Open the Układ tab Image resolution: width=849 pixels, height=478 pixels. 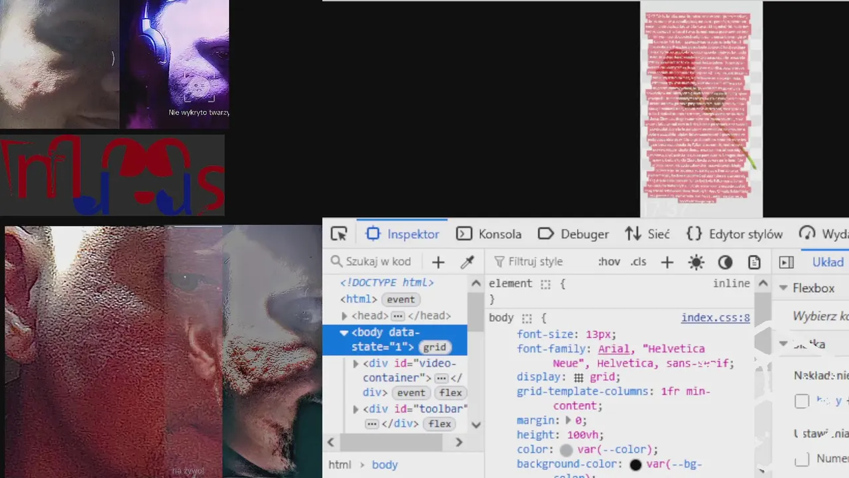(828, 262)
